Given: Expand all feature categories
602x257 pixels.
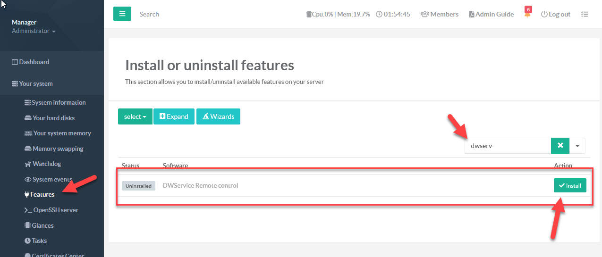Looking at the screenshot, I should (174, 116).
